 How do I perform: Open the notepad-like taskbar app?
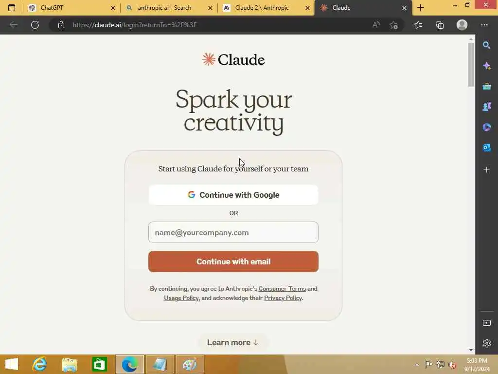tap(160, 364)
